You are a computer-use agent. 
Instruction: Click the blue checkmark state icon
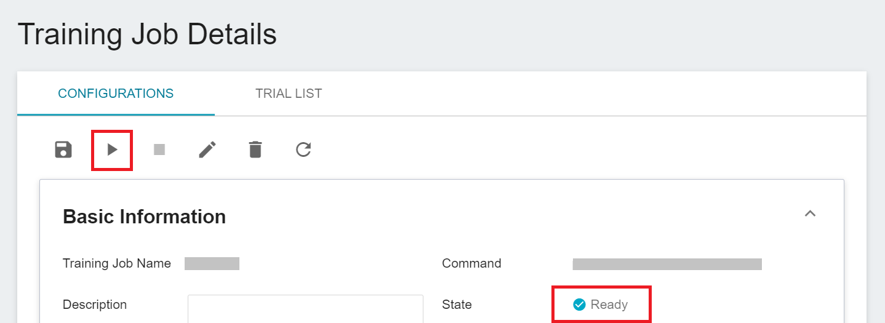coord(579,304)
